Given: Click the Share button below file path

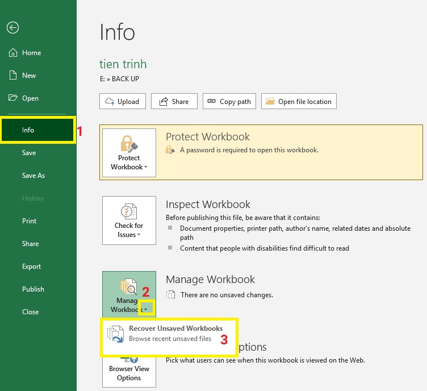Looking at the screenshot, I should [174, 101].
